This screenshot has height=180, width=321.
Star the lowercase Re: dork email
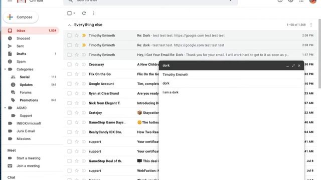click(x=77, y=45)
